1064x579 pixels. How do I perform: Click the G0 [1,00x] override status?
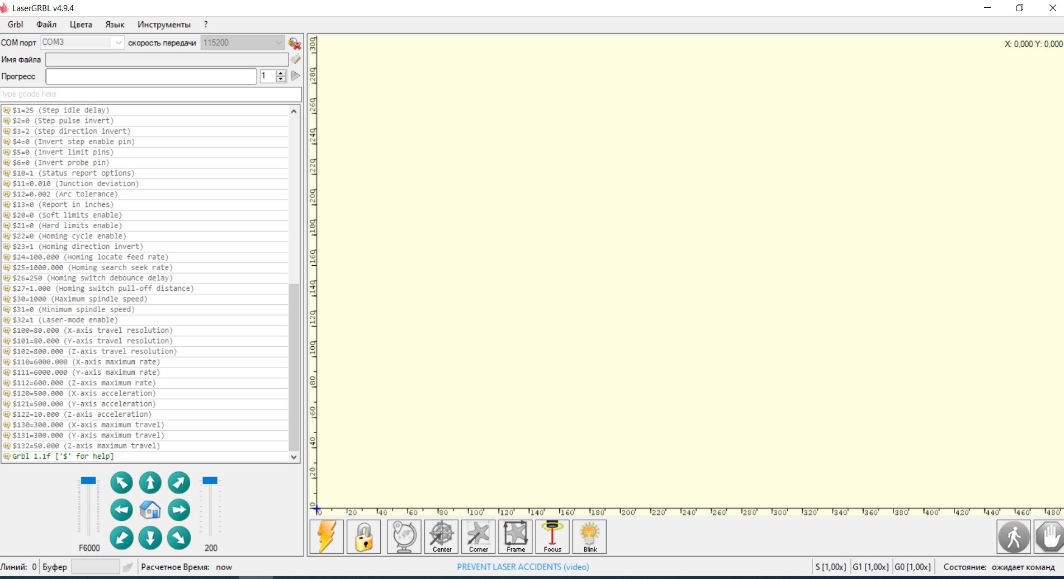[913, 567]
